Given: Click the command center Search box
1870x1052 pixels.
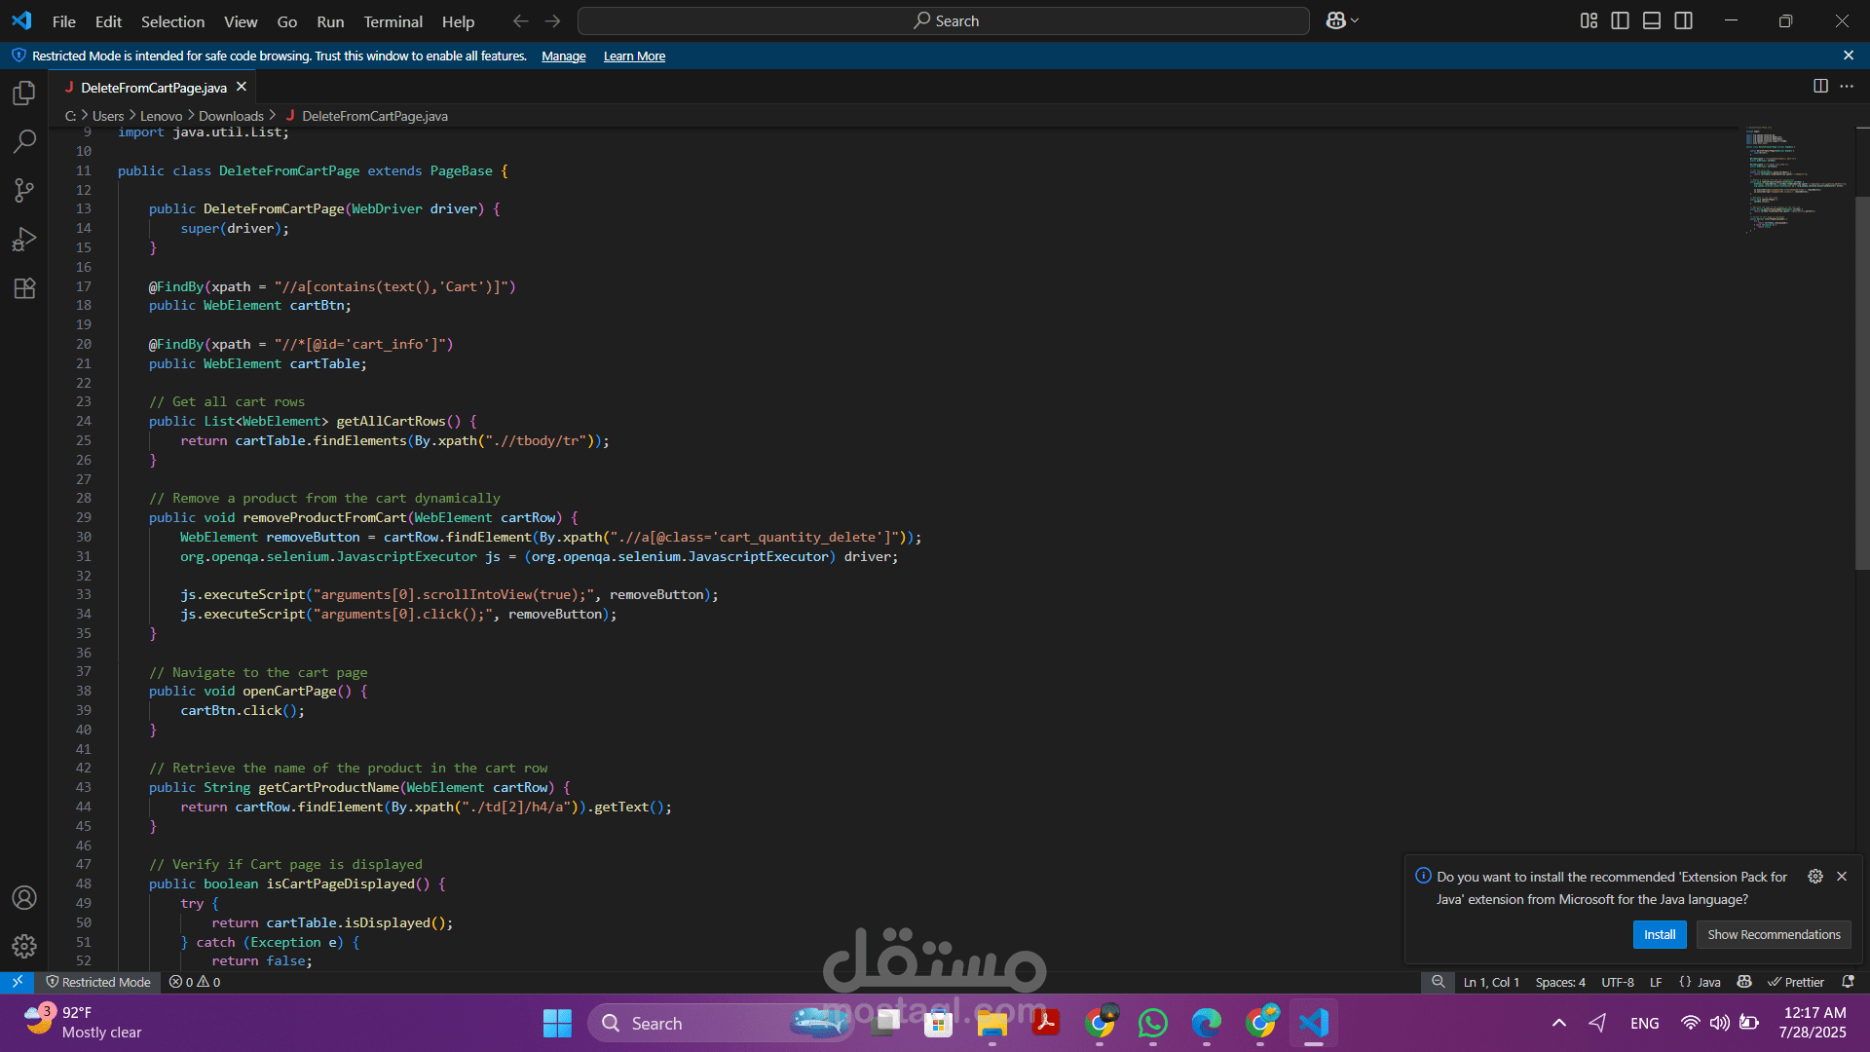Looking at the screenshot, I should 943,20.
